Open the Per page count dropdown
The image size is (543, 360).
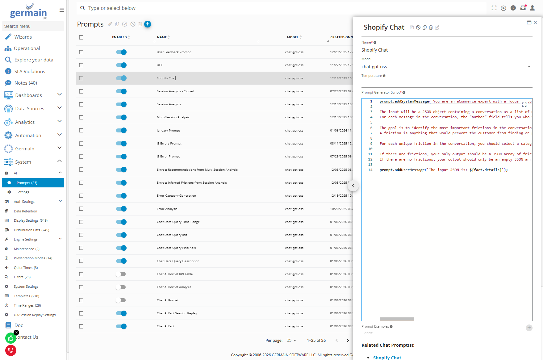tap(291, 340)
